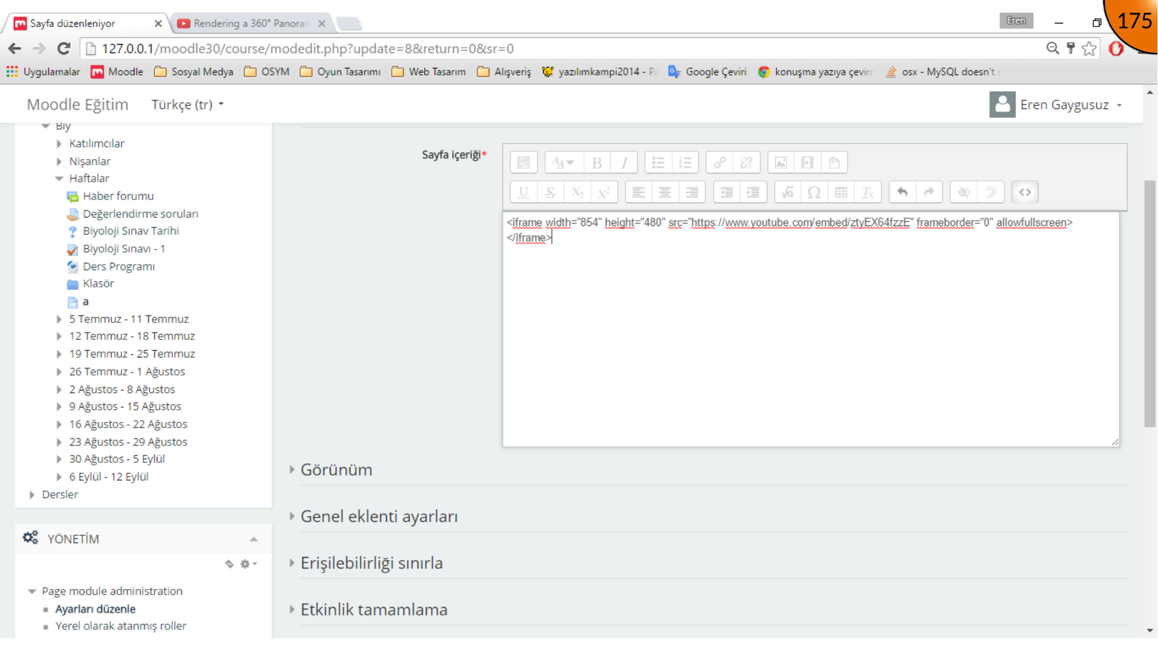This screenshot has width=1158, height=651.
Task: Toggle the editor toolbar collapse button
Action: tap(523, 163)
